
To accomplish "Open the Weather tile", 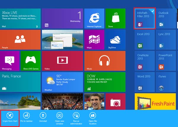I will (x=62, y=82).
